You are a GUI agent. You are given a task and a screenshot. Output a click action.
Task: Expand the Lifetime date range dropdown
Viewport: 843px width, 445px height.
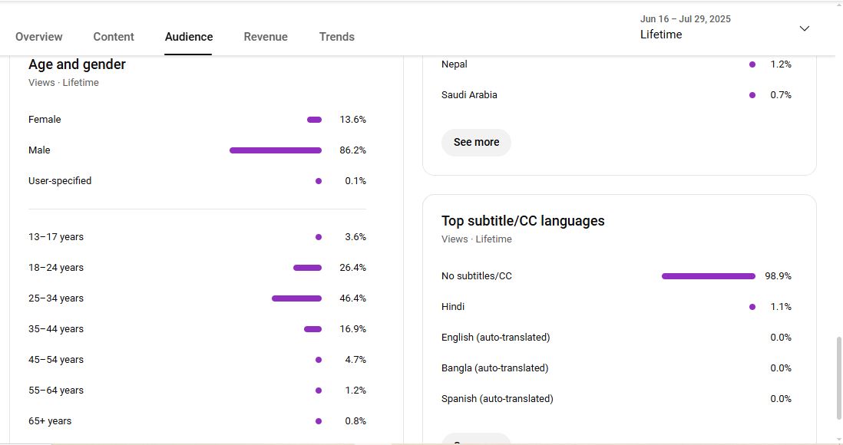pos(804,28)
